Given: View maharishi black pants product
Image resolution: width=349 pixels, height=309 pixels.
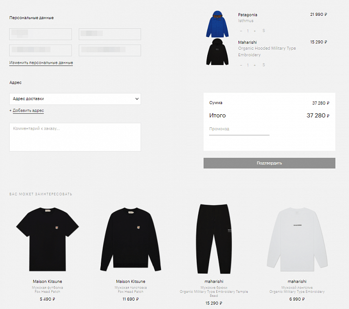Looking at the screenshot, I should [x=214, y=239].
